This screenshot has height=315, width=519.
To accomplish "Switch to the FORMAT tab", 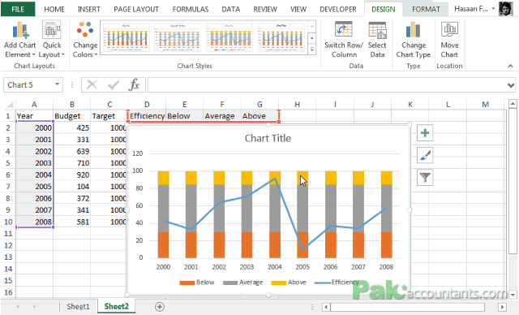I will 426,9.
